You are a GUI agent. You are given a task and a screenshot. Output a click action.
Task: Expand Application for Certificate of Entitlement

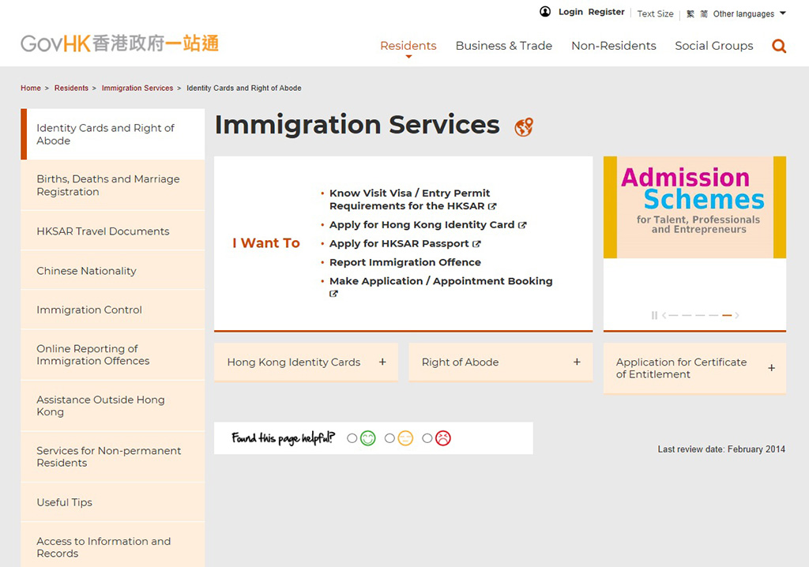pyautogui.click(x=695, y=368)
